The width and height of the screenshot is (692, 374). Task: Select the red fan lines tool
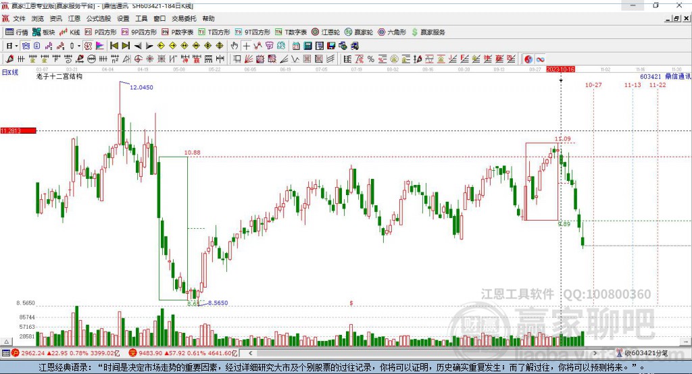point(249,59)
